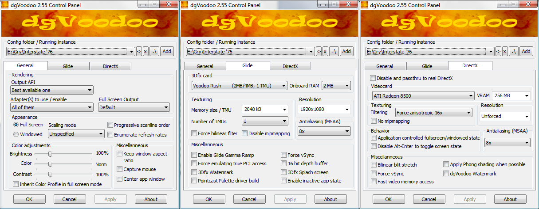Open the 3Dfx card Voodoo Rush dropdown

click(239, 86)
